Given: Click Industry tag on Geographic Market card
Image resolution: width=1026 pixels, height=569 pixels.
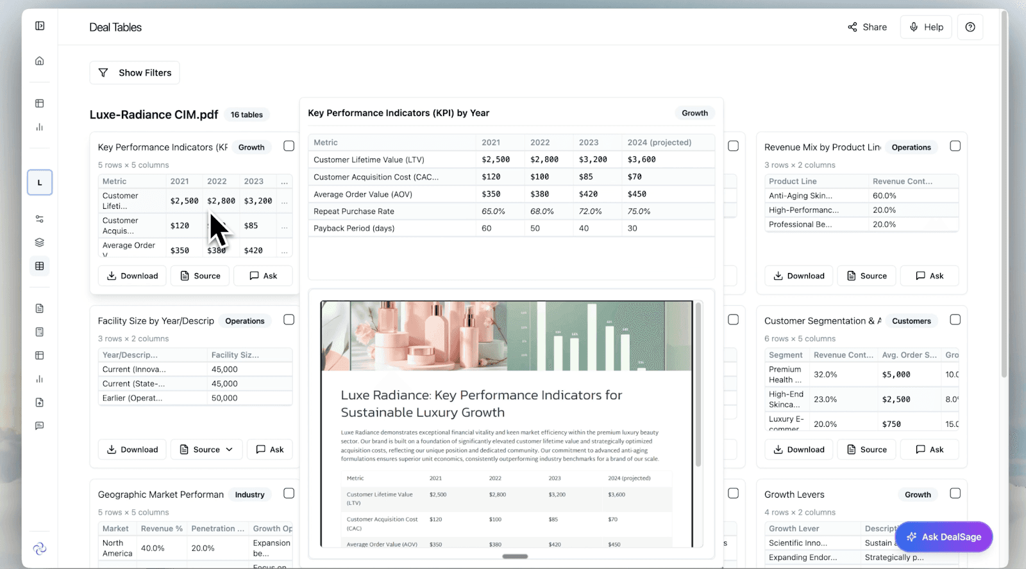Looking at the screenshot, I should tap(249, 495).
